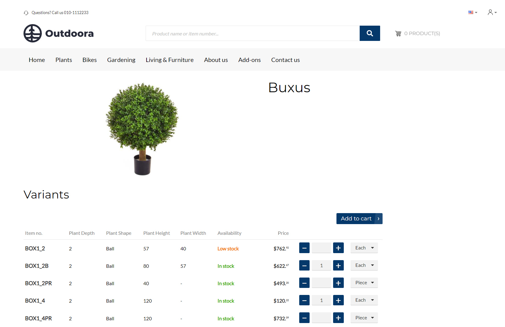Click the Buxus plant image

pyautogui.click(x=142, y=129)
